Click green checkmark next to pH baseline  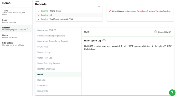(x=38, y=15)
